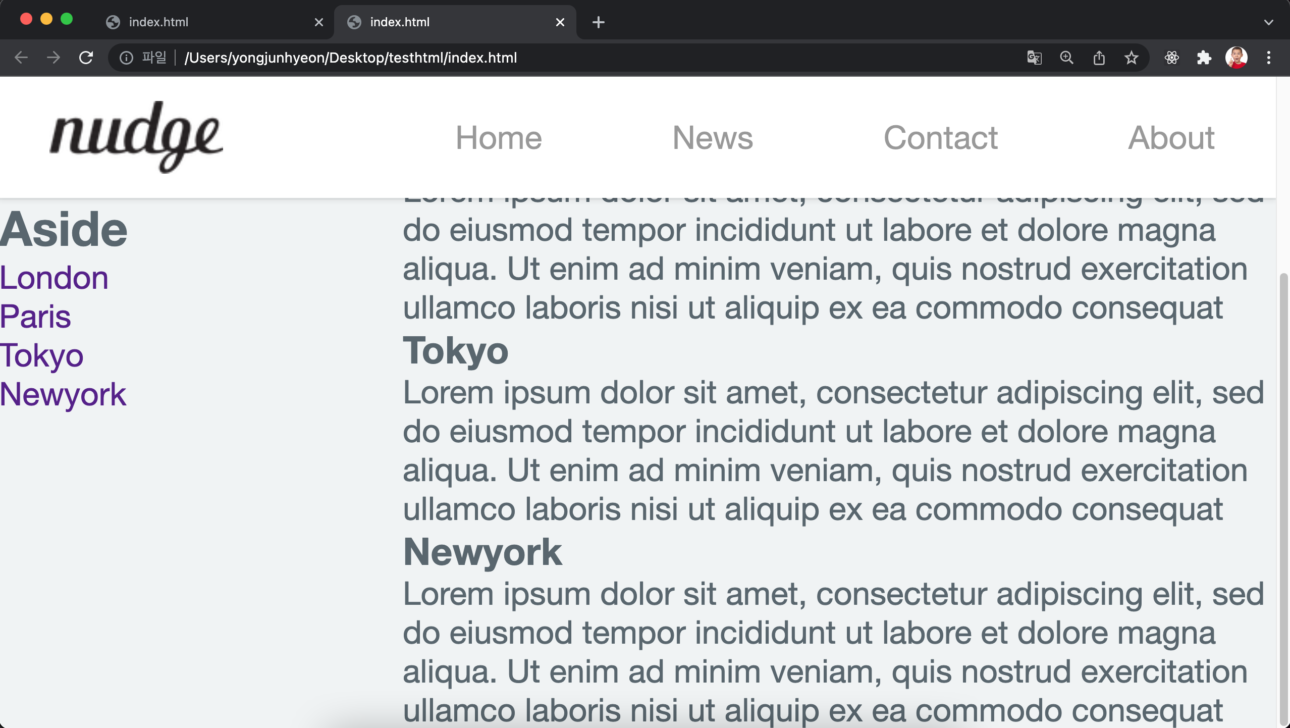Bookmark this page with the star icon

tap(1131, 58)
